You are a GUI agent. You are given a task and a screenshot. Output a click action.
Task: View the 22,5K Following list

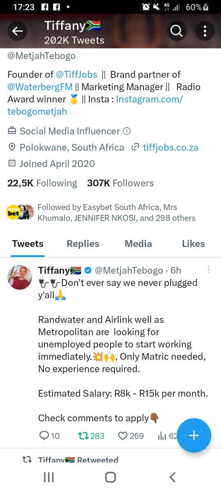[42, 183]
